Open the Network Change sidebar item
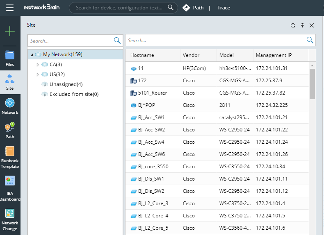The width and height of the screenshot is (324, 235). pyautogui.click(x=10, y=219)
